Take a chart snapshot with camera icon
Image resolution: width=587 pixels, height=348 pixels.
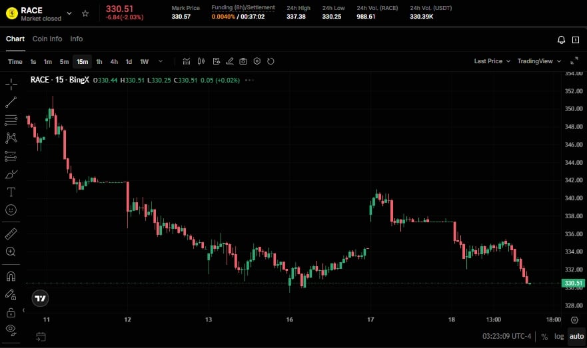(x=243, y=61)
